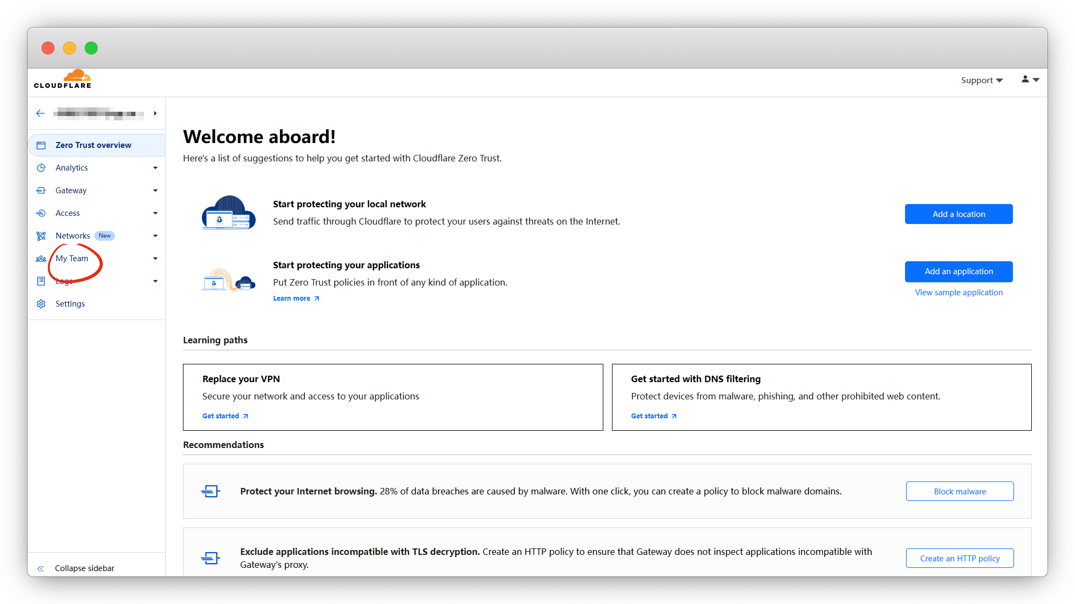Expand the Analytics menu arrow

point(155,168)
